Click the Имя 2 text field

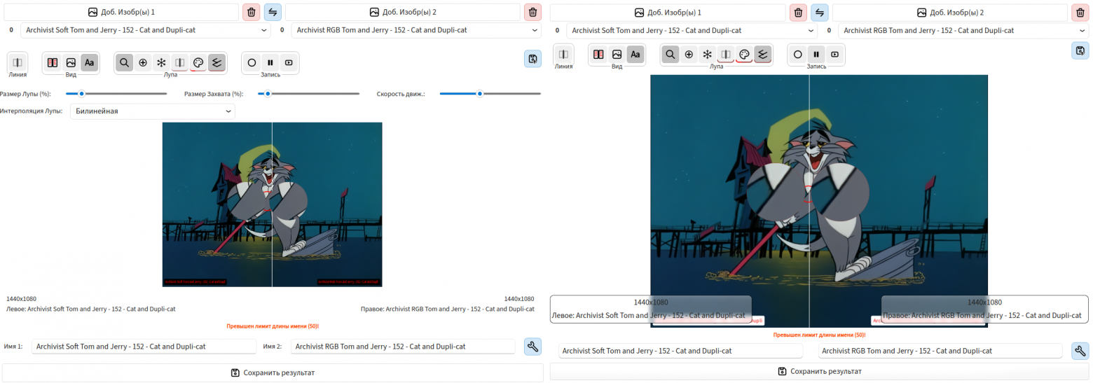coord(403,347)
